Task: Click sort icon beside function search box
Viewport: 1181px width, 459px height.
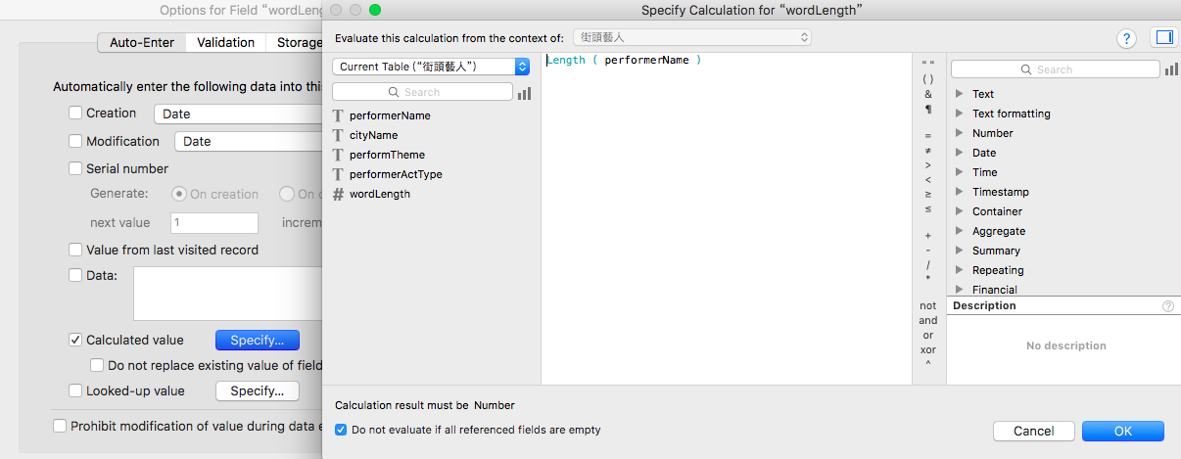Action: click(x=1171, y=69)
